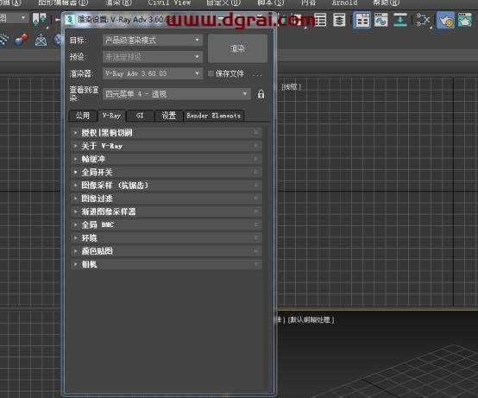
Task: Select the V-Ray tab
Action: [111, 116]
